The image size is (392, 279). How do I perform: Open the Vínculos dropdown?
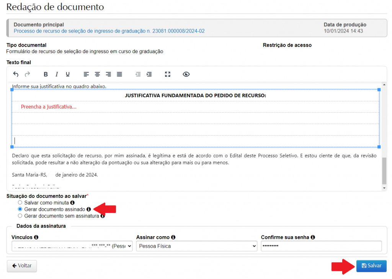(72, 246)
